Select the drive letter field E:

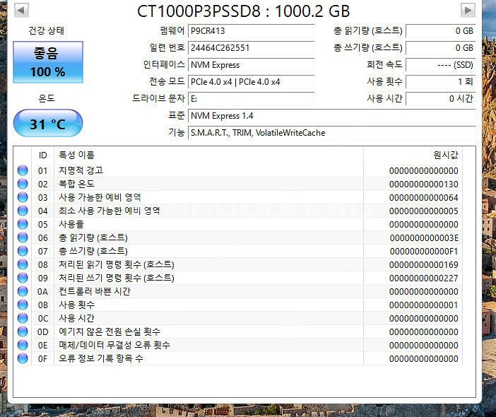[252, 99]
